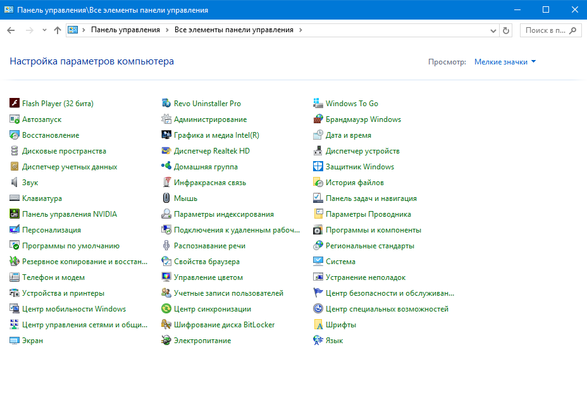Viewport: 587px width, 400px height.
Task: Open the Звук speaker icon
Action: (x=14, y=183)
